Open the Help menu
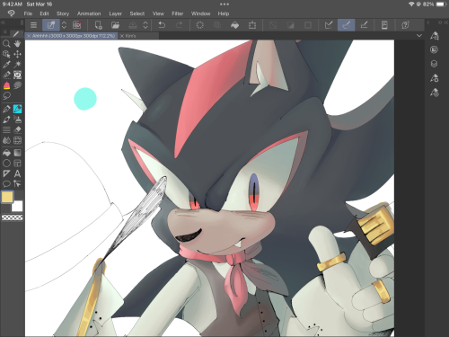 (224, 13)
